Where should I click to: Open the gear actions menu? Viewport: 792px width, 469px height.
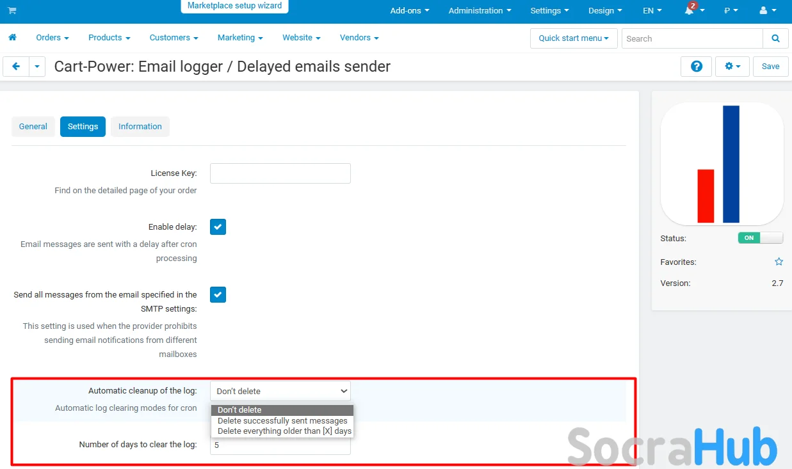(732, 67)
